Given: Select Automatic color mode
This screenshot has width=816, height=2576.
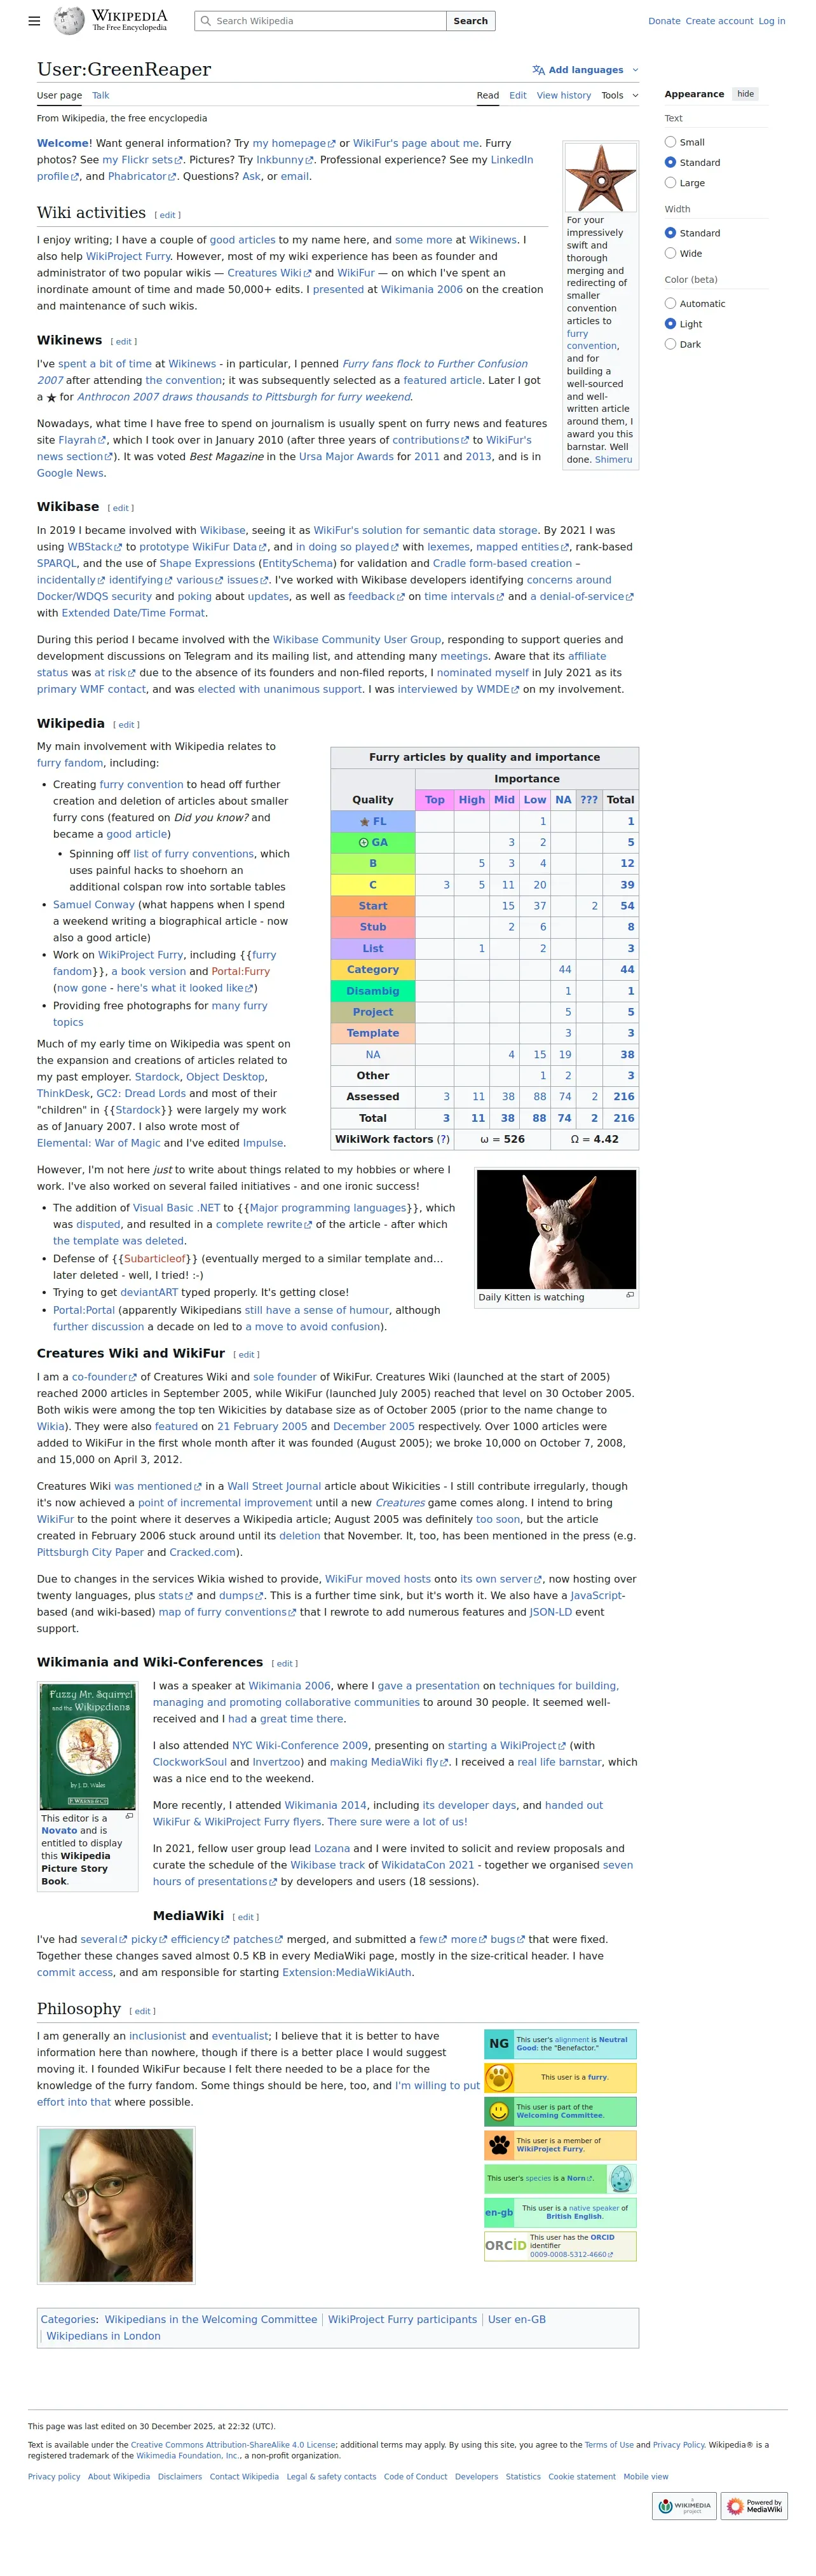Looking at the screenshot, I should [x=670, y=303].
